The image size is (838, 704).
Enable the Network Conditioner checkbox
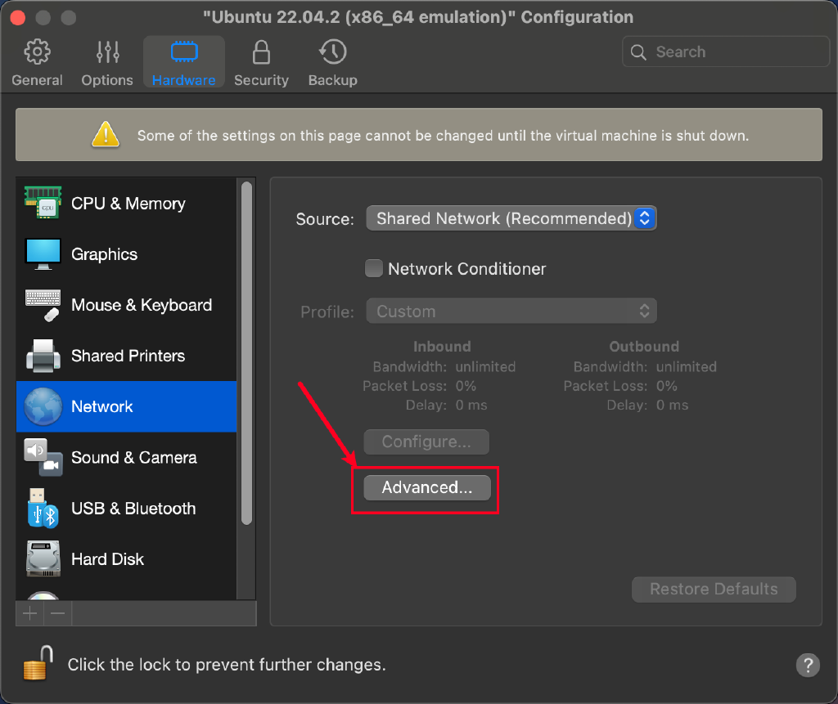click(374, 269)
